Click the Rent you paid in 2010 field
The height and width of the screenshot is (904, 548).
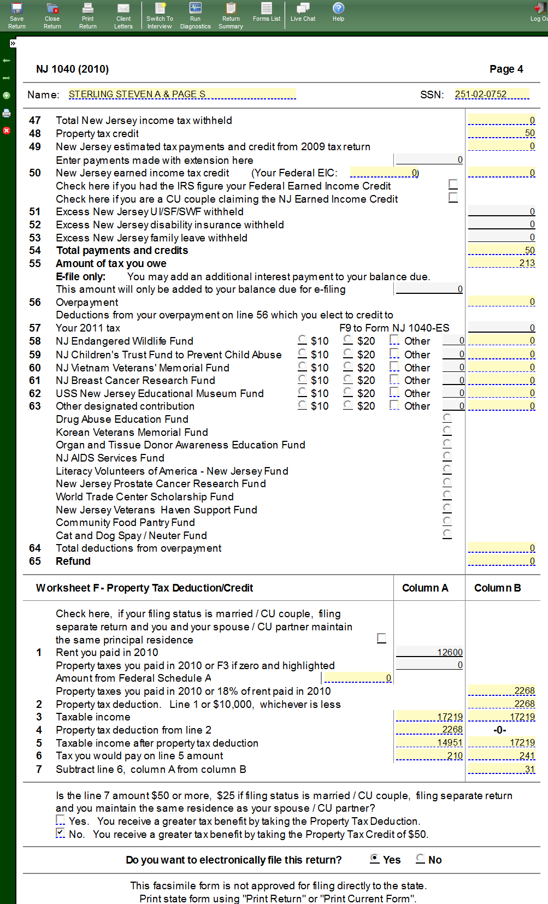tap(429, 652)
